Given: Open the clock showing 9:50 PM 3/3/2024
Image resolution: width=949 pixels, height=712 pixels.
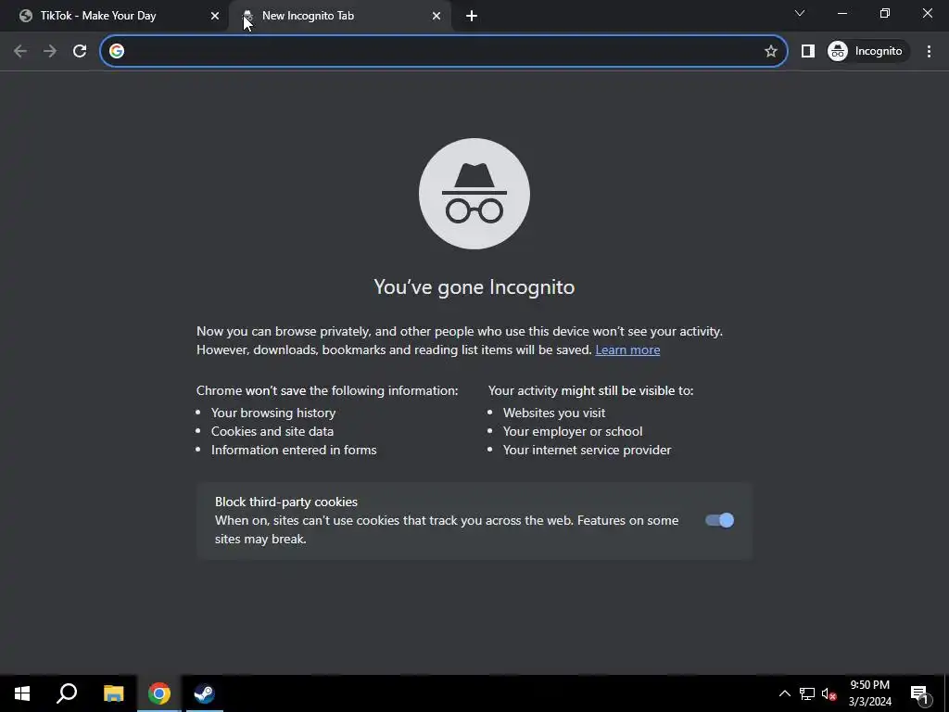Looking at the screenshot, I should (x=869, y=693).
